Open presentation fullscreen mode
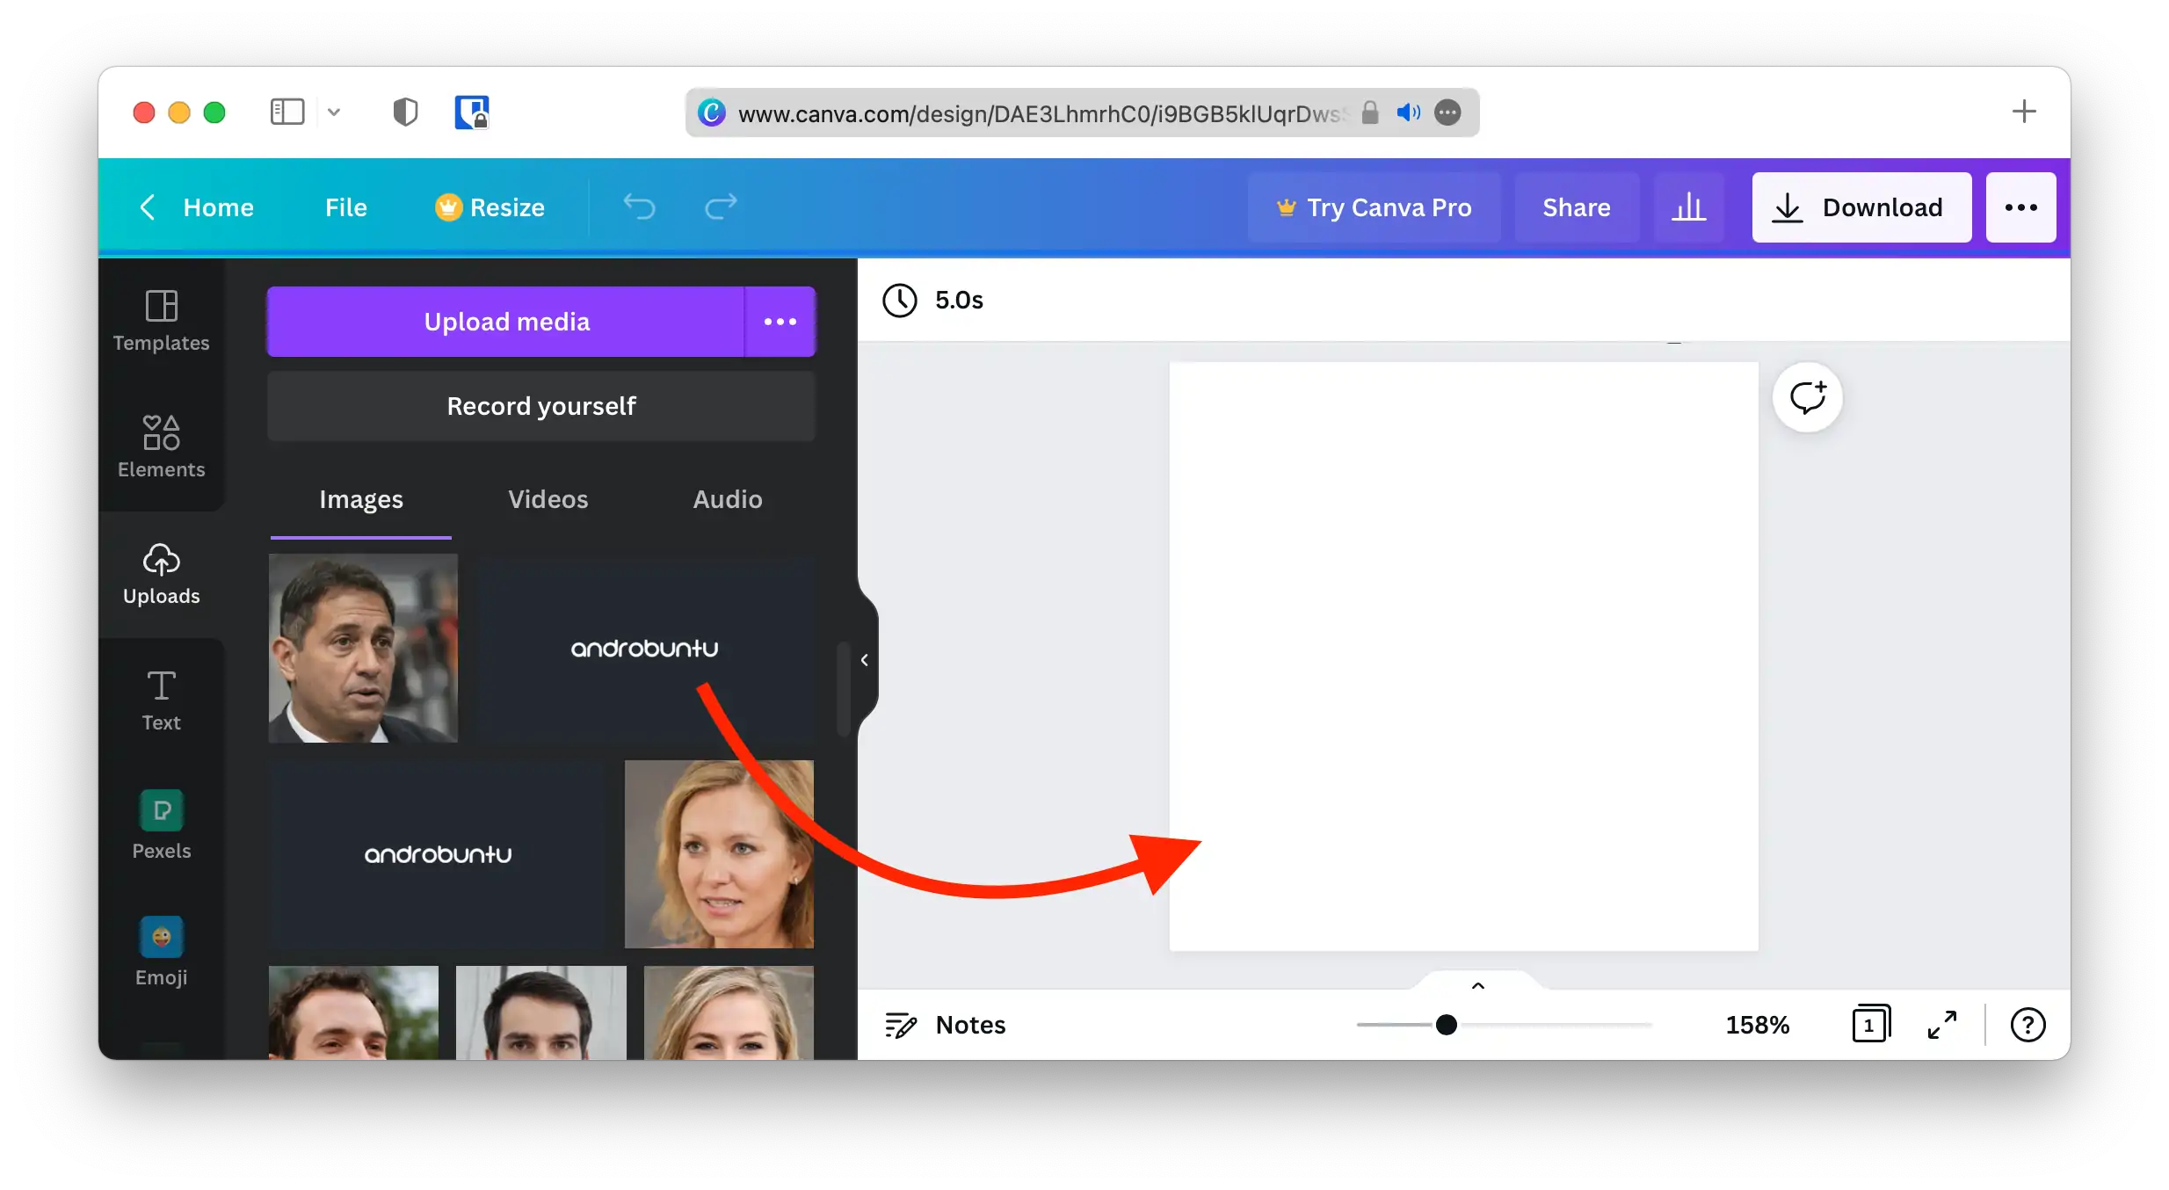The width and height of the screenshot is (2169, 1190). 1942,1024
